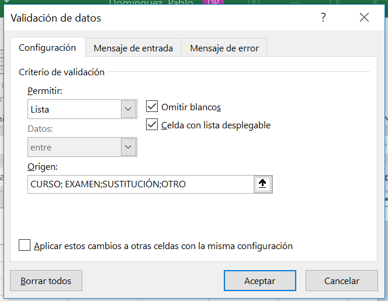
Task: Click the Borrar todos button
Action: 46,281
